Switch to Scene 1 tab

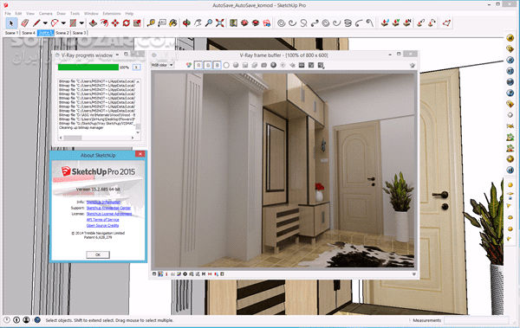[x=11, y=33]
